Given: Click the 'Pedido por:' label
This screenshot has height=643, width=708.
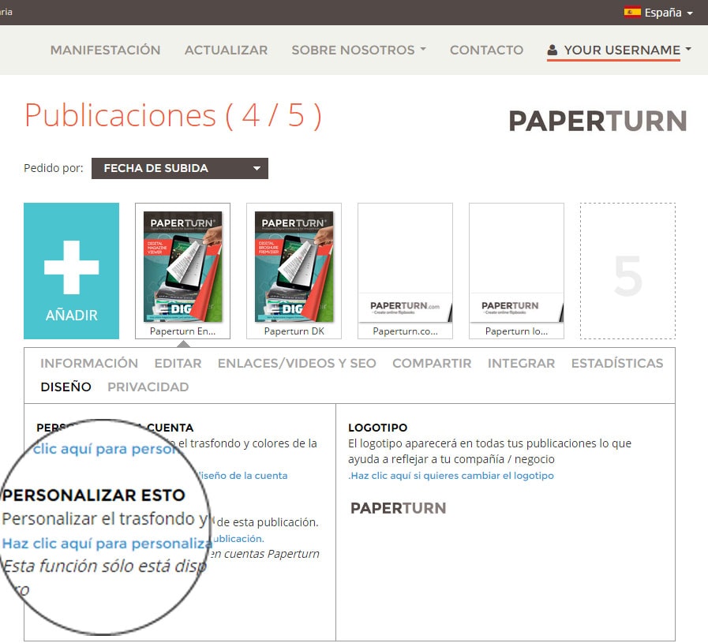Looking at the screenshot, I should [54, 168].
